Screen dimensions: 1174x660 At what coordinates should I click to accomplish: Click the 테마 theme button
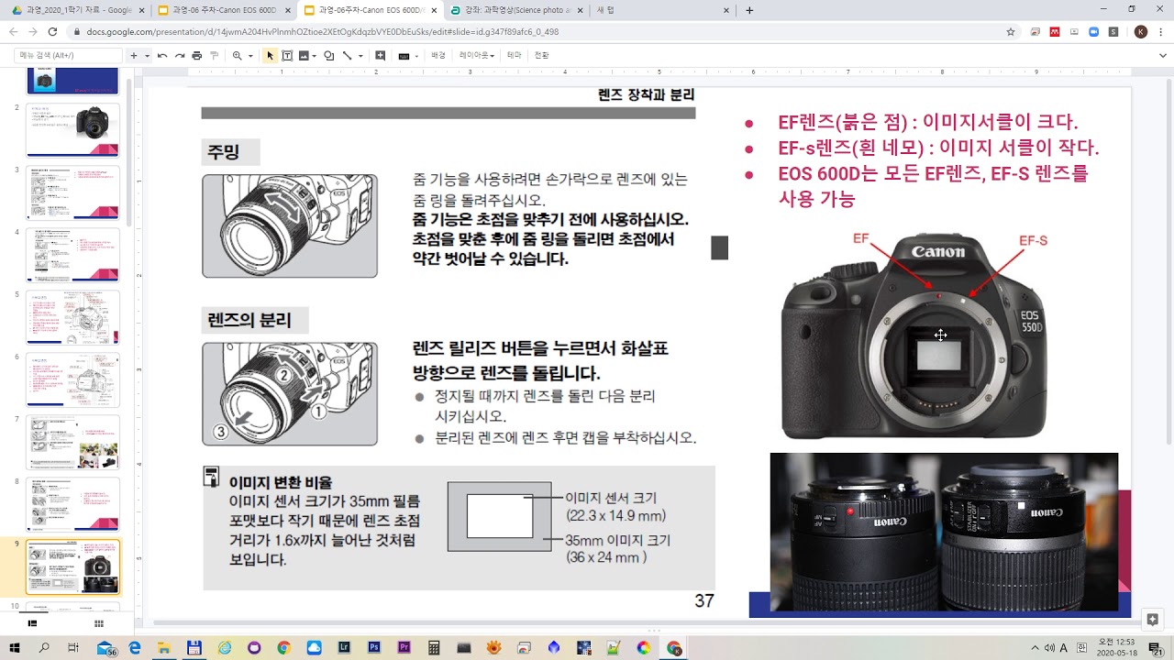[x=514, y=56]
